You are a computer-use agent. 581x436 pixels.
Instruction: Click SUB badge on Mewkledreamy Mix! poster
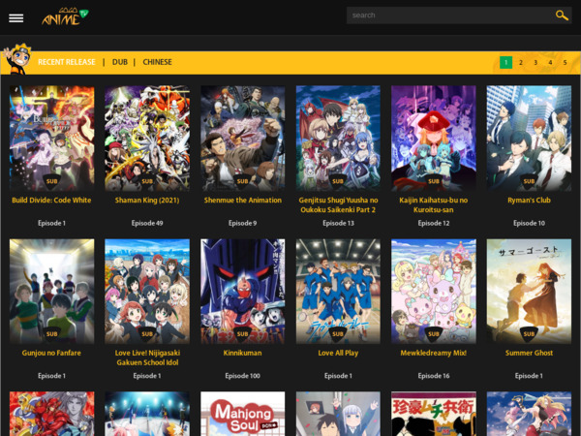[434, 334]
